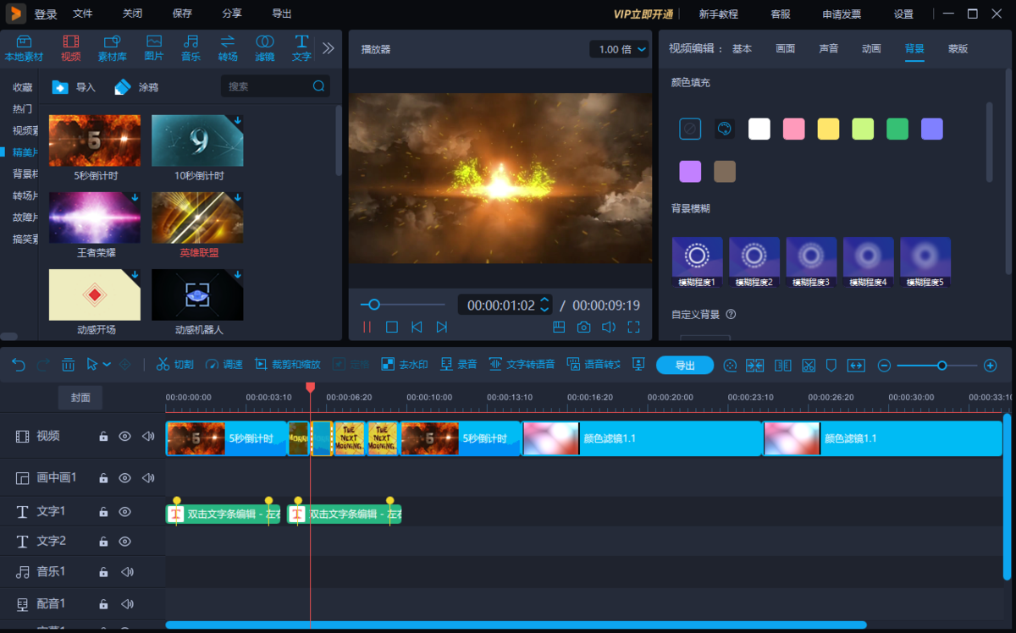Toggle lock on the 文字1 track
The height and width of the screenshot is (633, 1016).
[x=103, y=512]
